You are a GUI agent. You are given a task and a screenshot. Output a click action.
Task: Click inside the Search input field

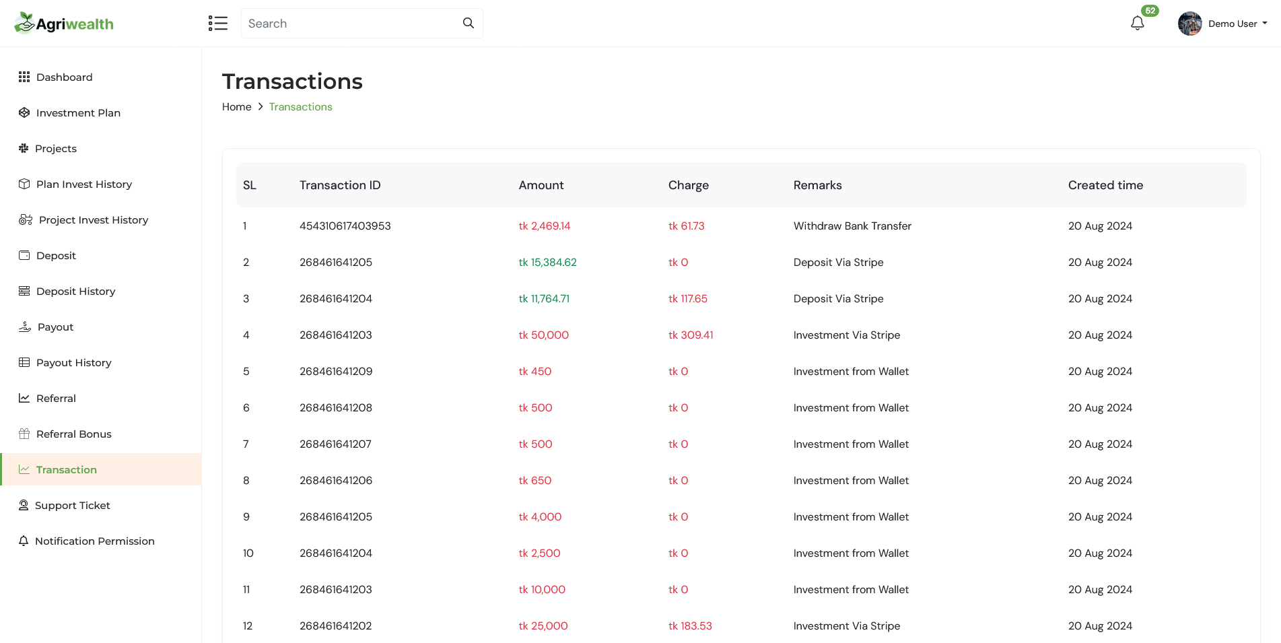pyautogui.click(x=350, y=23)
